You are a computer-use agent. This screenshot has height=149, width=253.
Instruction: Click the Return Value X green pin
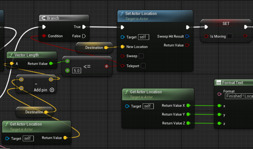click(x=188, y=106)
